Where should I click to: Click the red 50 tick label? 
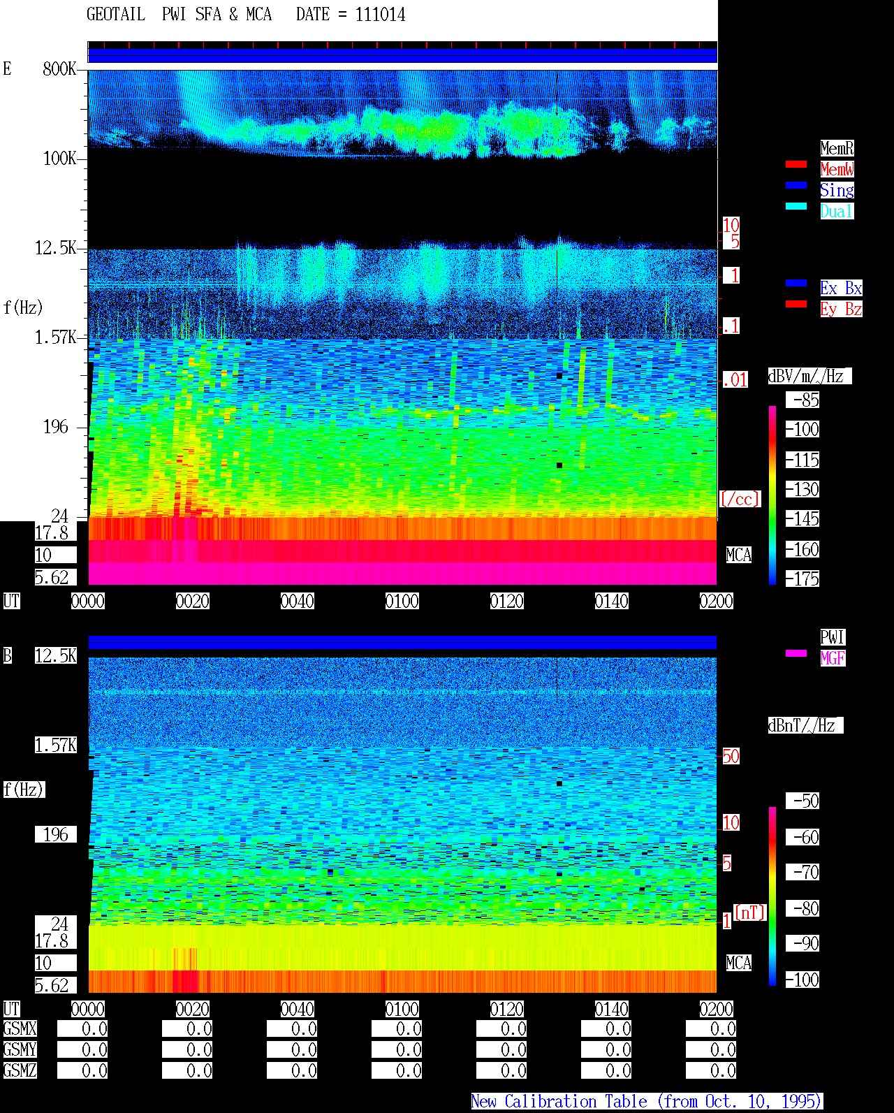pyautogui.click(x=731, y=756)
